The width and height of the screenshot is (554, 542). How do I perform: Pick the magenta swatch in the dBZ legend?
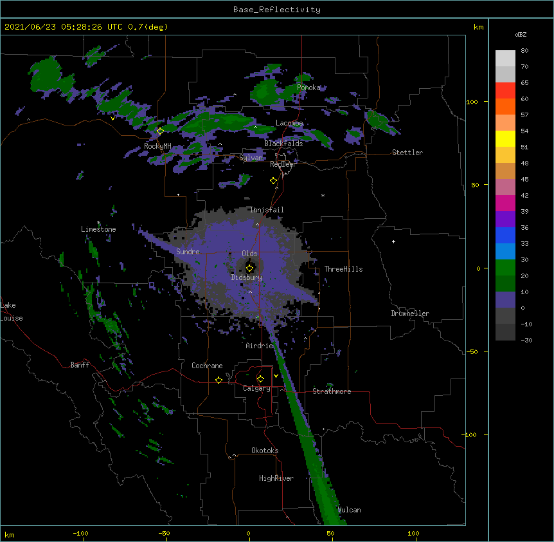(x=505, y=203)
